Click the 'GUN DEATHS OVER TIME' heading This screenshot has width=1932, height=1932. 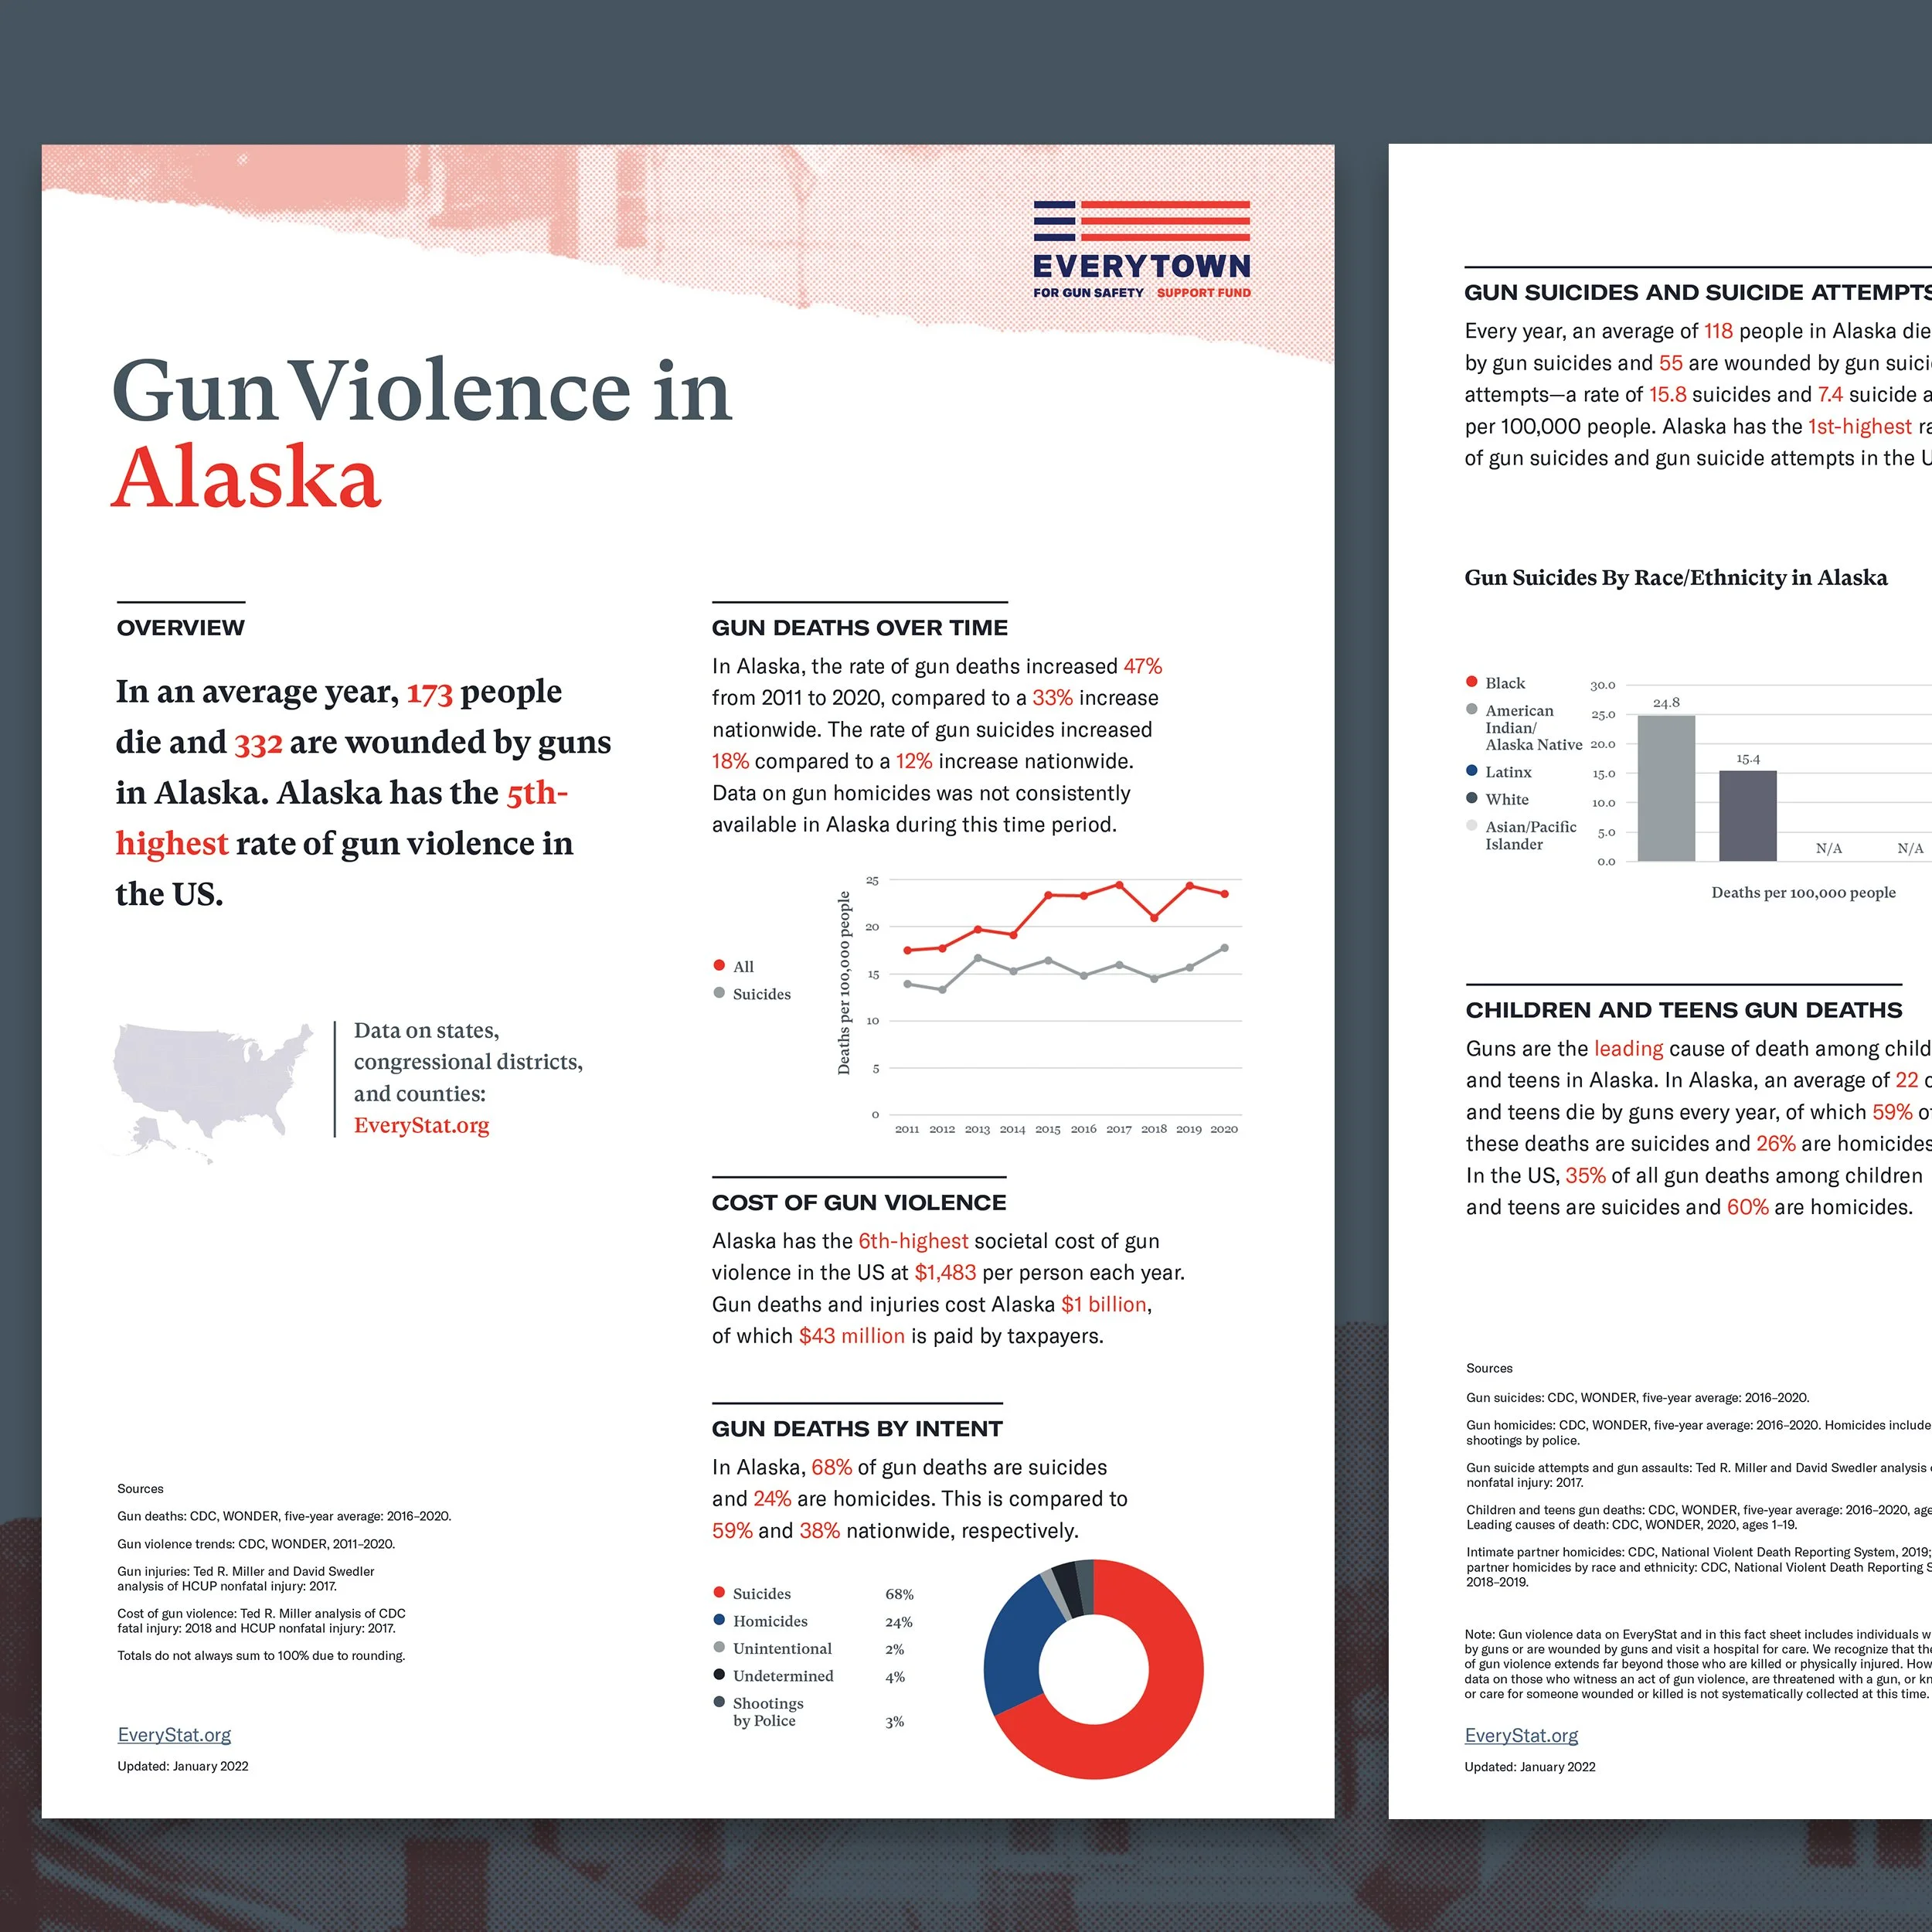point(860,628)
